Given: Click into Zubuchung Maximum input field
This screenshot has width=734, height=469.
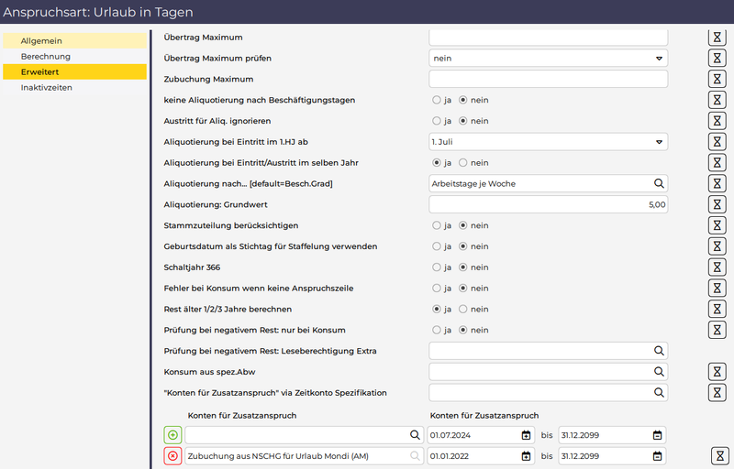Looking at the screenshot, I should pos(548,79).
